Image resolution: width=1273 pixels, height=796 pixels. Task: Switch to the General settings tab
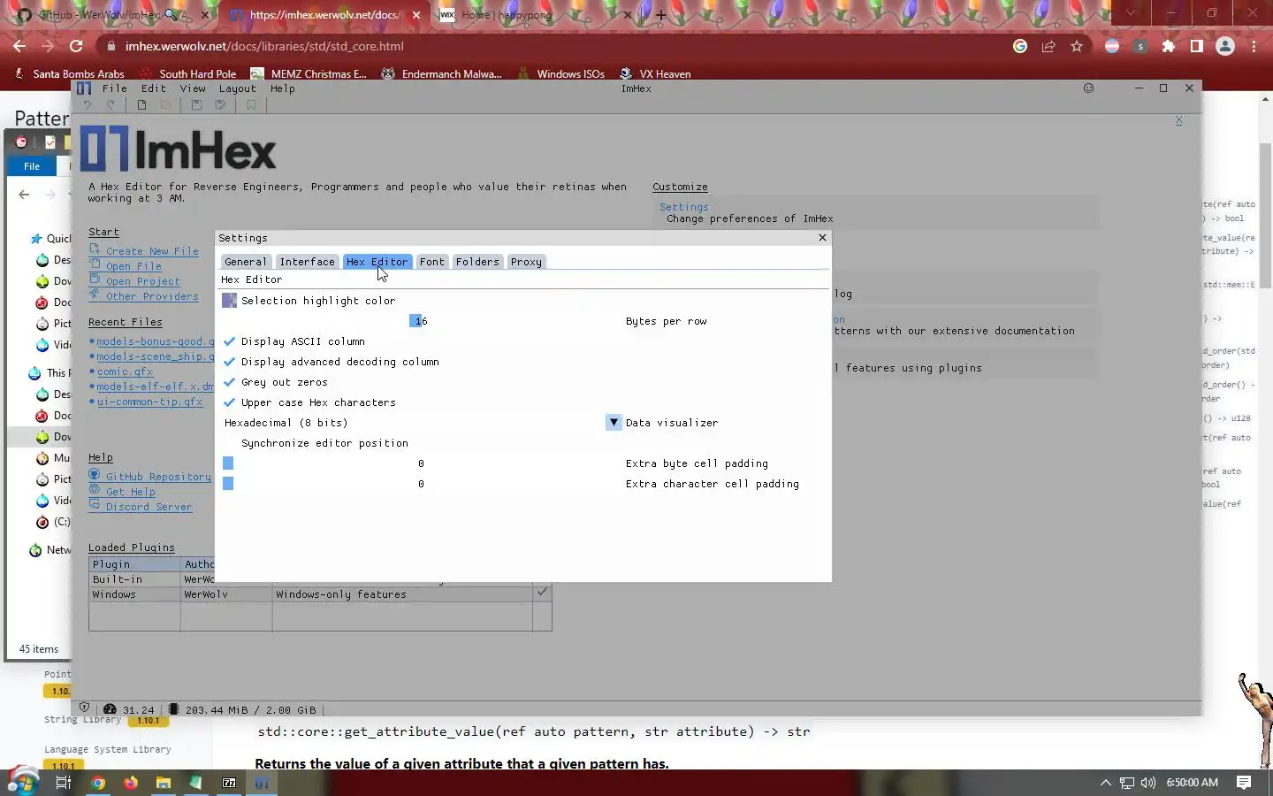point(245,262)
